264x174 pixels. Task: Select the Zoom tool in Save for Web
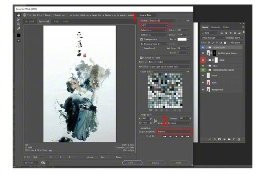point(18,24)
